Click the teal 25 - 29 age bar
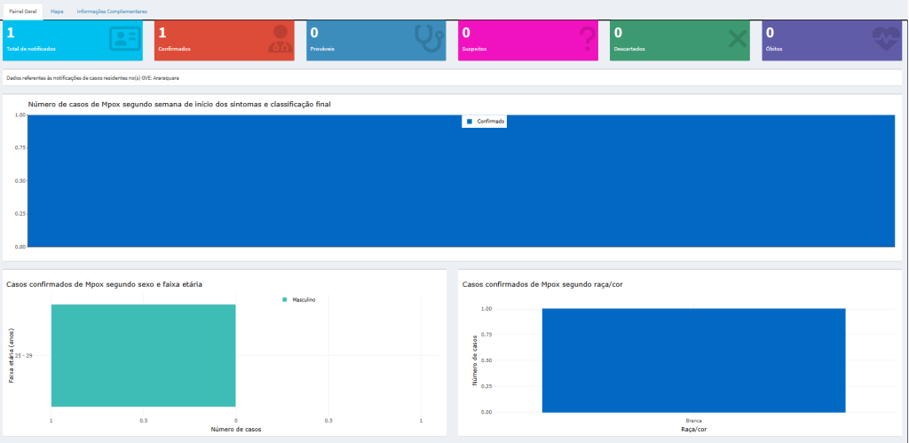909x443 pixels. pos(143,355)
